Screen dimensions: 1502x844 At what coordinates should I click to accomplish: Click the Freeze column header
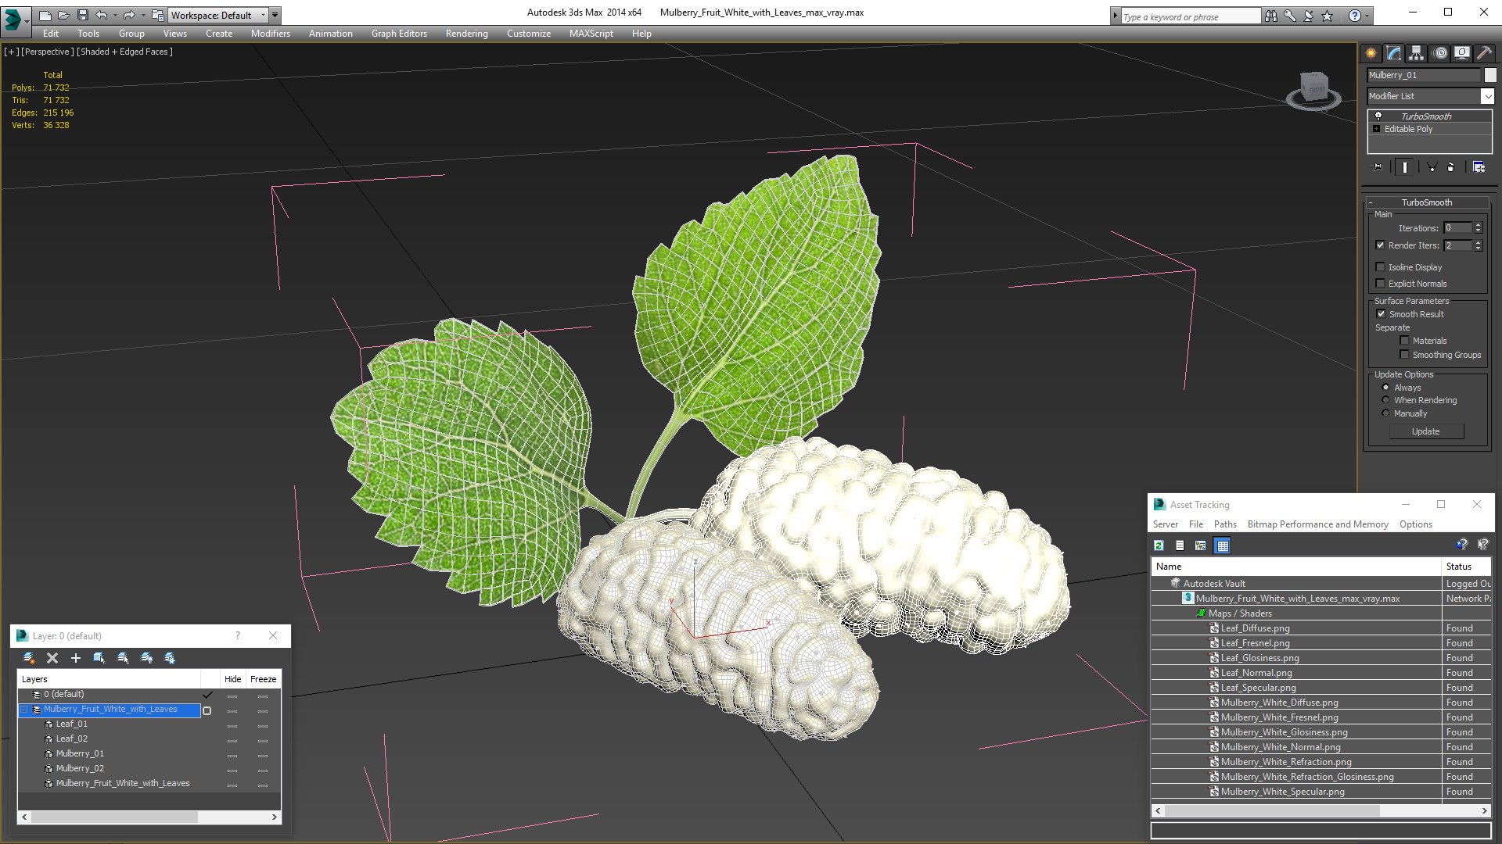[x=264, y=679]
